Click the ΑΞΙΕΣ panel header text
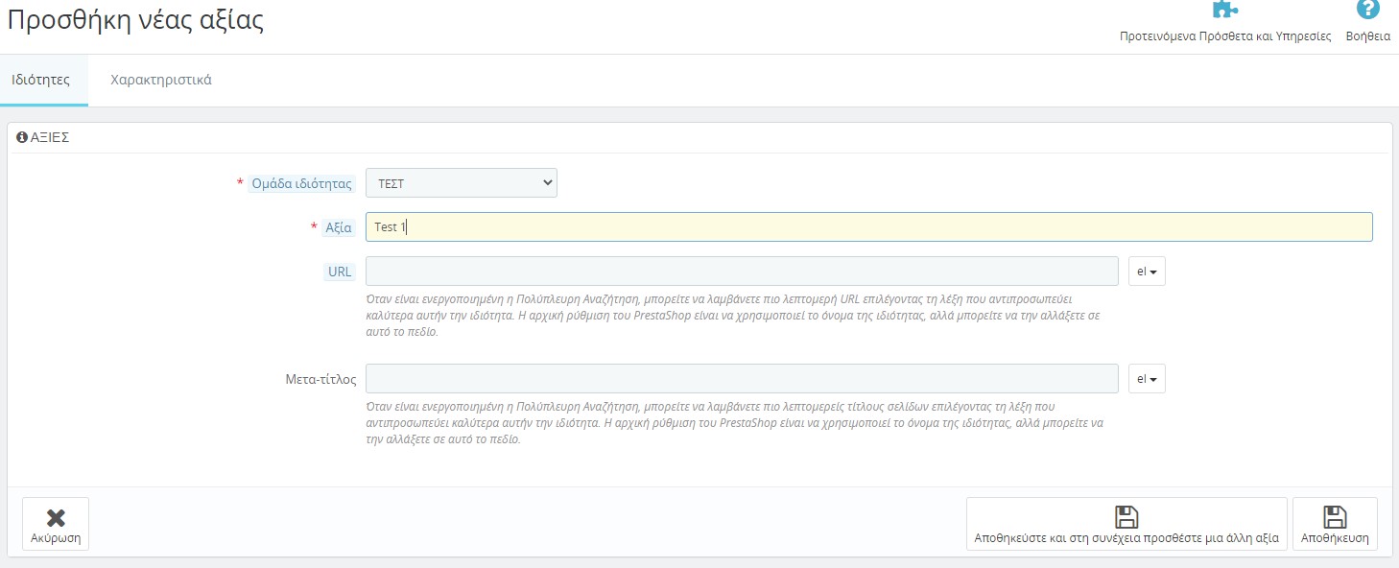This screenshot has height=568, width=1399. 50,138
